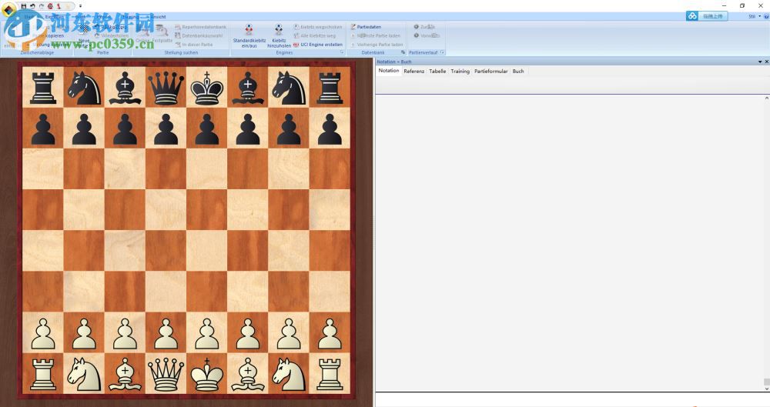Open the quick access toolbar customize arrow
This screenshot has height=407, width=770.
point(81,6)
